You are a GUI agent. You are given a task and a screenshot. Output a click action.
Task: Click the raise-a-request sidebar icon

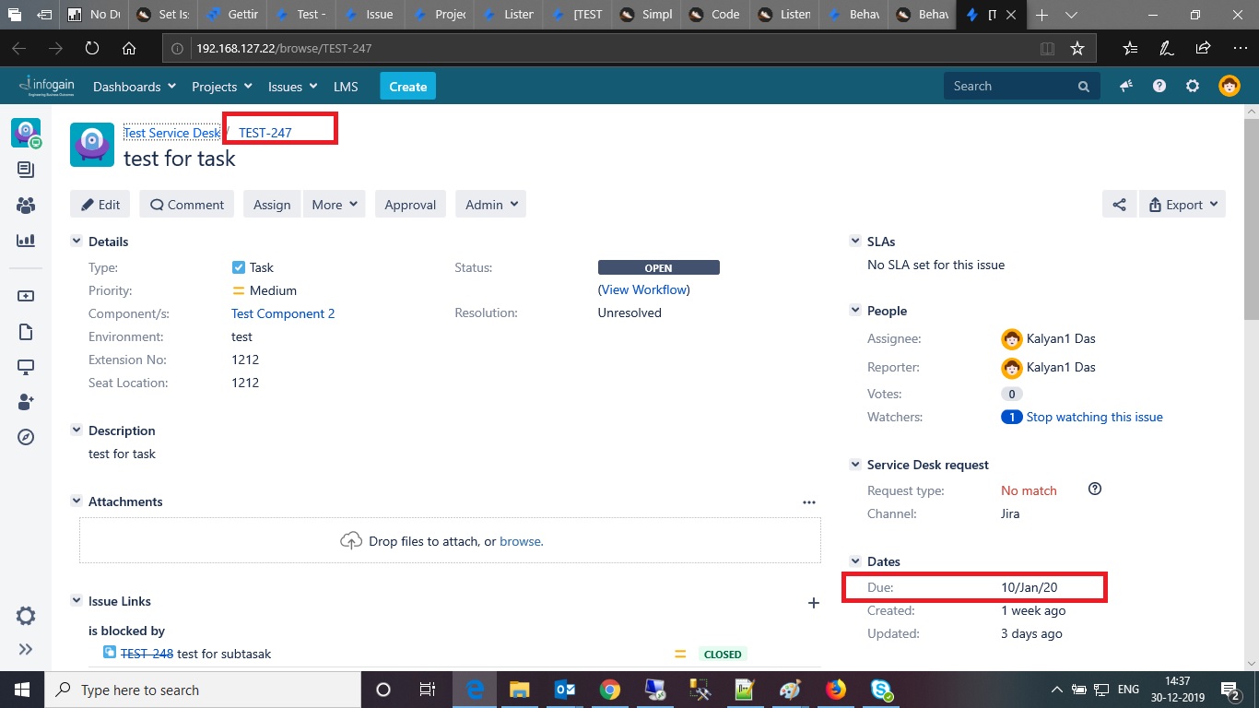26,295
